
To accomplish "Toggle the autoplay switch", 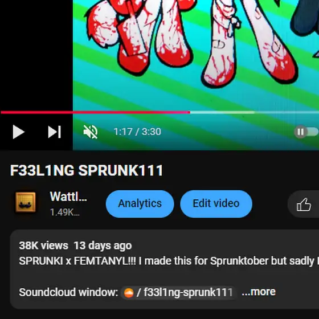I will (306, 132).
